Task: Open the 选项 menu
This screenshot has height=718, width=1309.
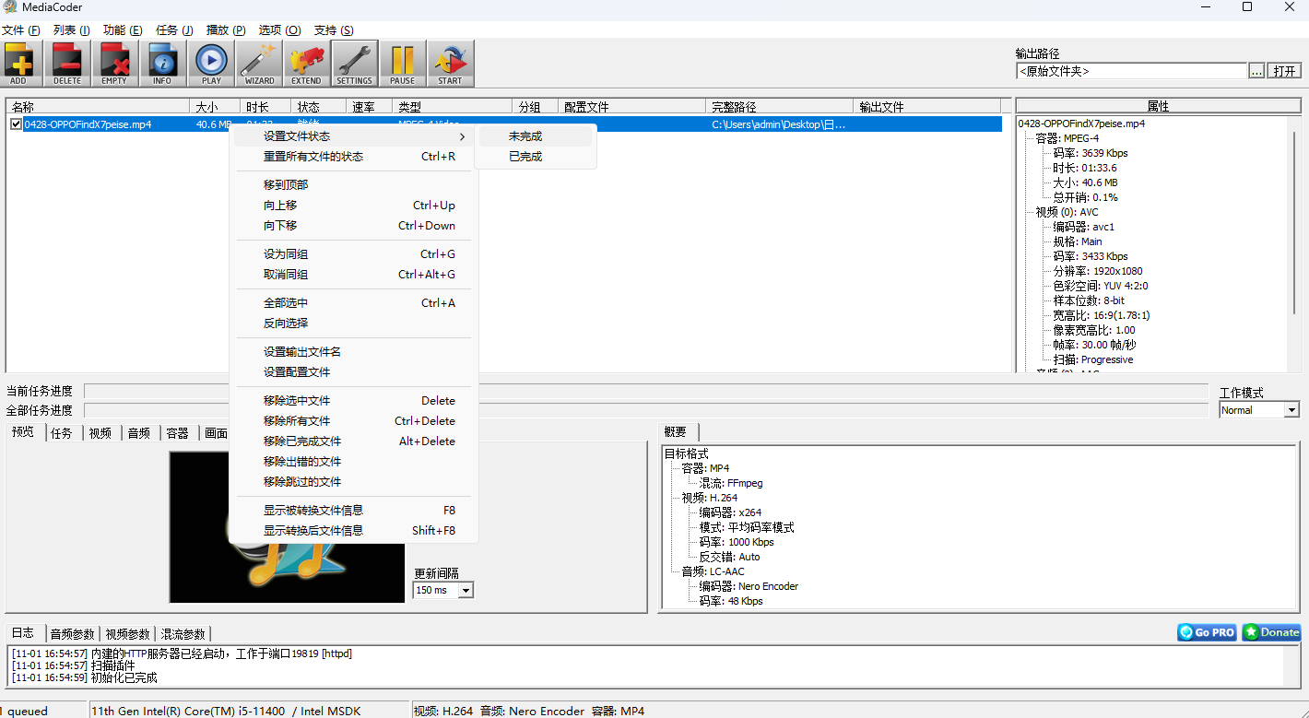Action: (278, 29)
